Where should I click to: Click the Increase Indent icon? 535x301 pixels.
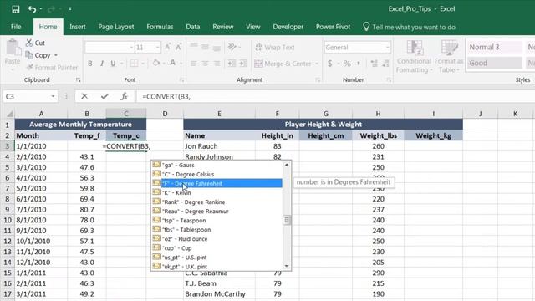(x=243, y=64)
